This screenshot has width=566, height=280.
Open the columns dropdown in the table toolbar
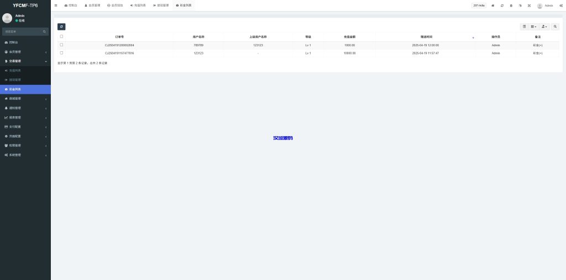pyautogui.click(x=534, y=26)
